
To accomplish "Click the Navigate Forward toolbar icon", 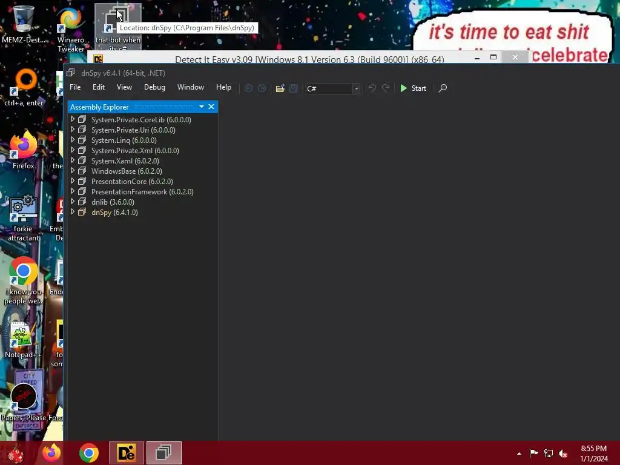I will [x=262, y=88].
